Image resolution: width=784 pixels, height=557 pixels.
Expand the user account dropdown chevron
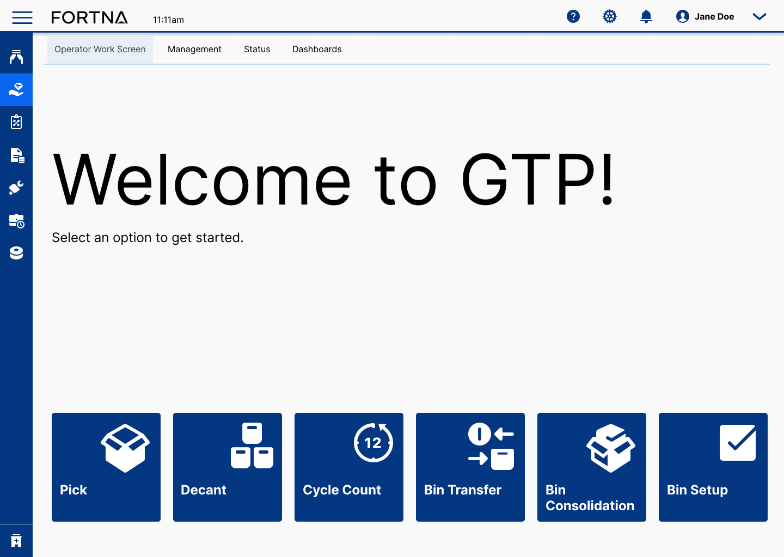point(759,16)
